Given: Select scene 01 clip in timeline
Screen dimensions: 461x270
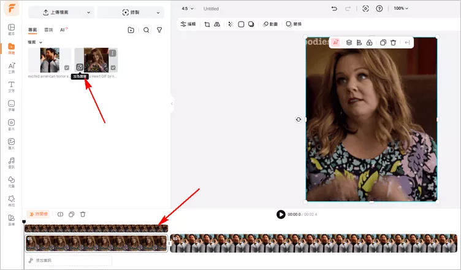Looking at the screenshot, I should click(x=96, y=243).
